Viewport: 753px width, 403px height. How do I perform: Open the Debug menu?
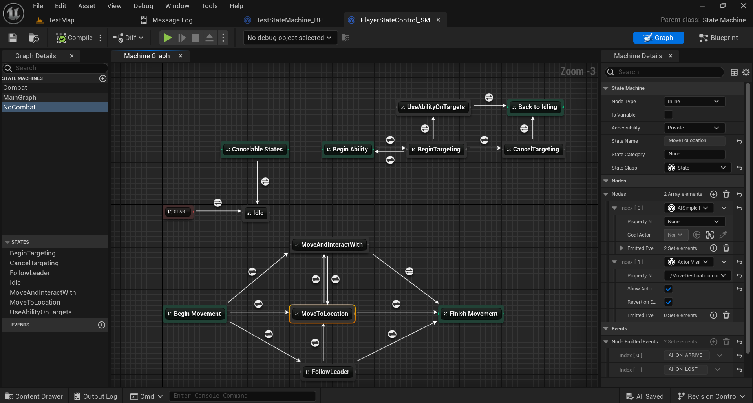click(x=143, y=6)
